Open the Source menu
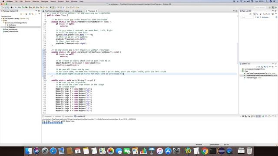The width and height of the screenshot is (278, 156). (x=27, y=1)
